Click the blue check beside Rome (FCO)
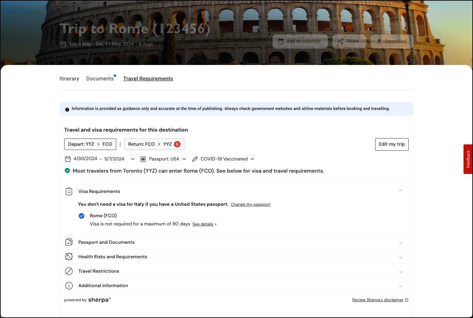473x318 pixels. click(82, 216)
